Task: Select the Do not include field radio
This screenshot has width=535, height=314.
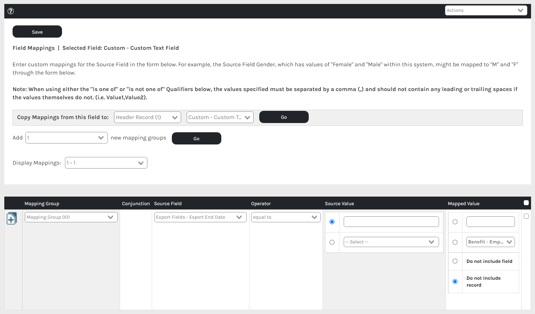Action: click(x=455, y=261)
